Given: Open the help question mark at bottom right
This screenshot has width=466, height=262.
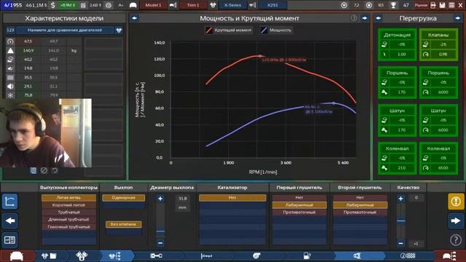Looking at the screenshot, I should 456,239.
